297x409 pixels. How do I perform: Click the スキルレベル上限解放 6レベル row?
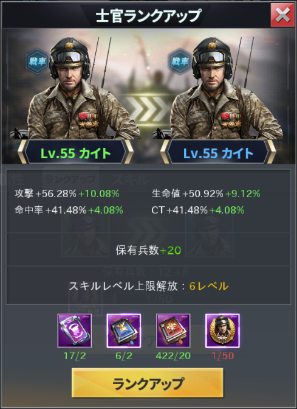(148, 286)
